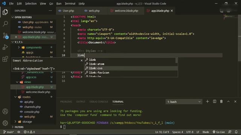Open the Extensions view

tap(5, 59)
